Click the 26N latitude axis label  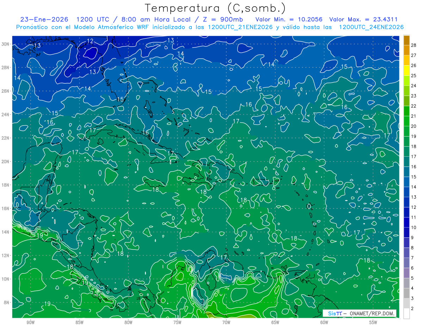pyautogui.click(x=6, y=91)
